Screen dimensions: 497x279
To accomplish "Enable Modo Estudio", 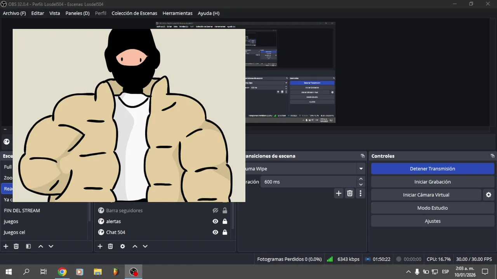I will (433, 208).
